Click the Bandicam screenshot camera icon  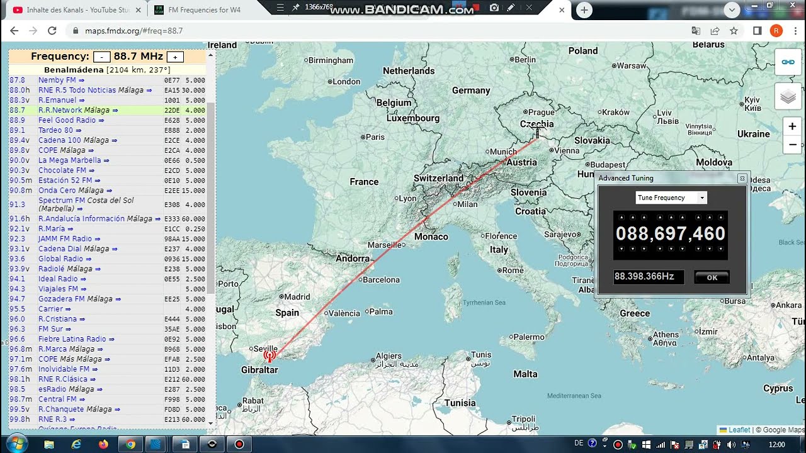click(x=494, y=8)
